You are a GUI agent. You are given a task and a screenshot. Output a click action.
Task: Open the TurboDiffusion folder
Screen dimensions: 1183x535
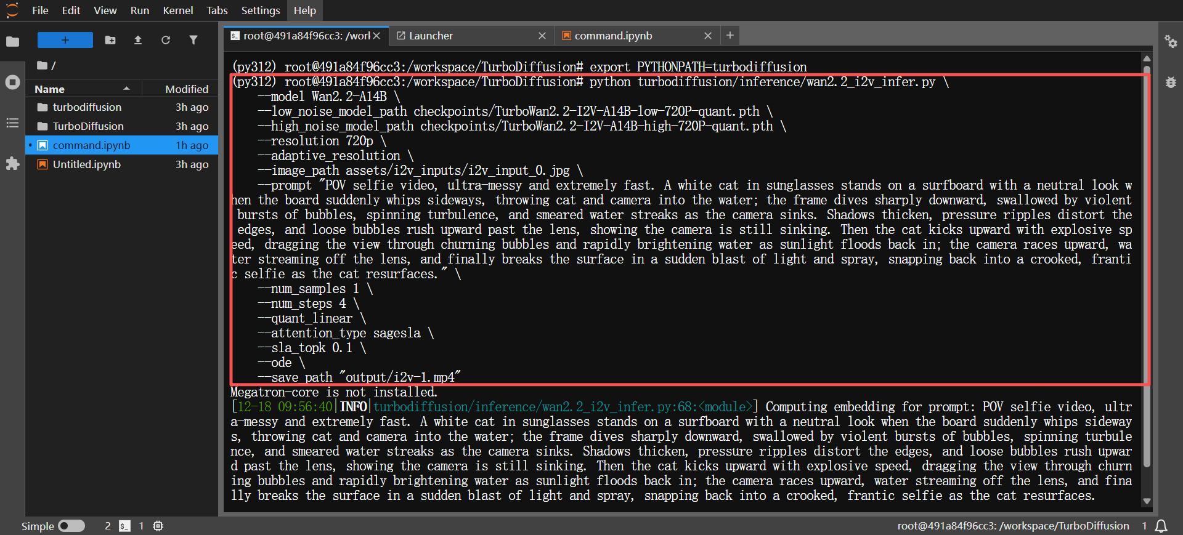88,126
